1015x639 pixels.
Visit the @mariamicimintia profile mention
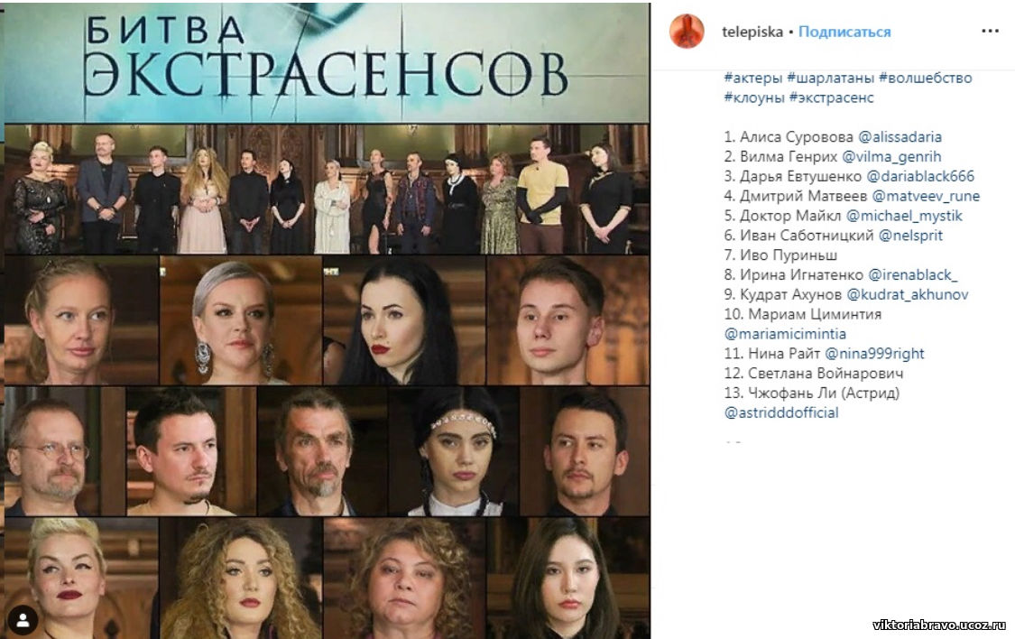click(x=785, y=334)
